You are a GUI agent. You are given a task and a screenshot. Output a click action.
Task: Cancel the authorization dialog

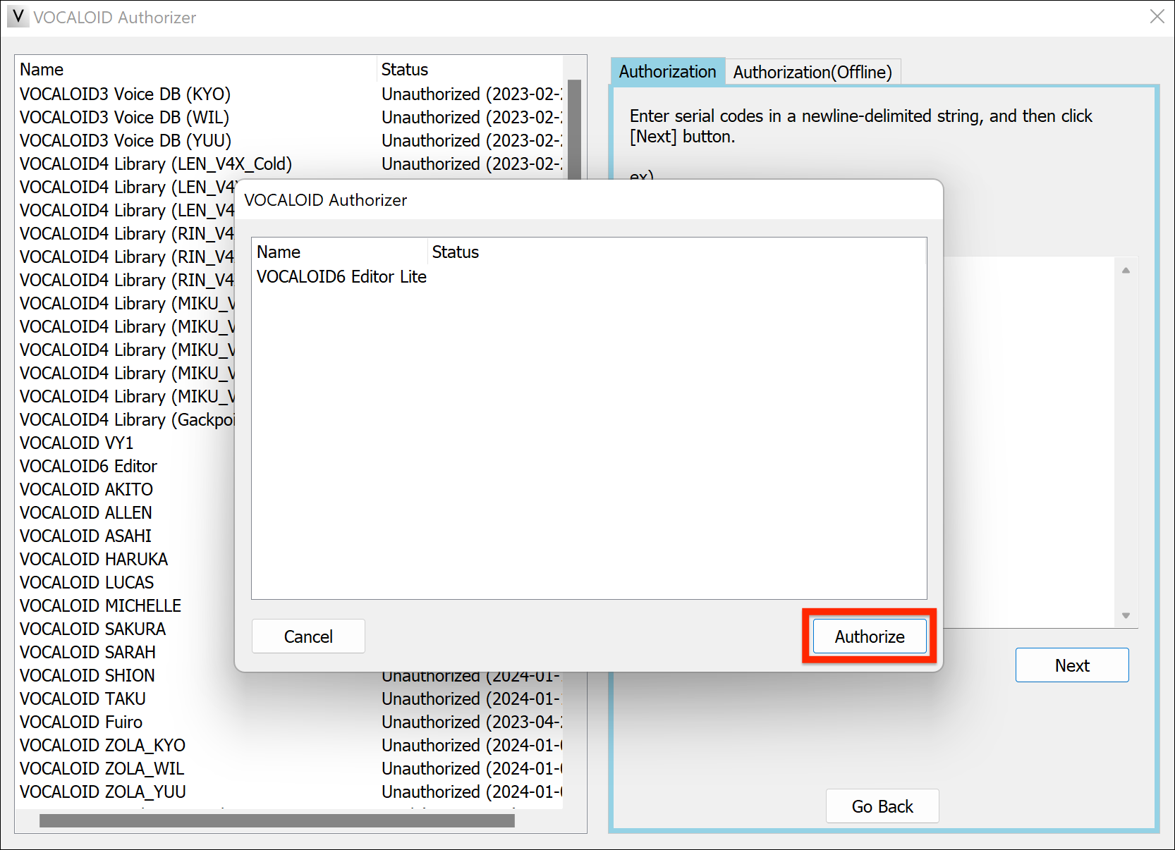click(308, 636)
